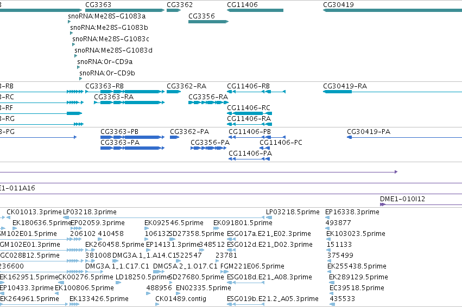Select transcript CG30419-RA

[x=393, y=92]
